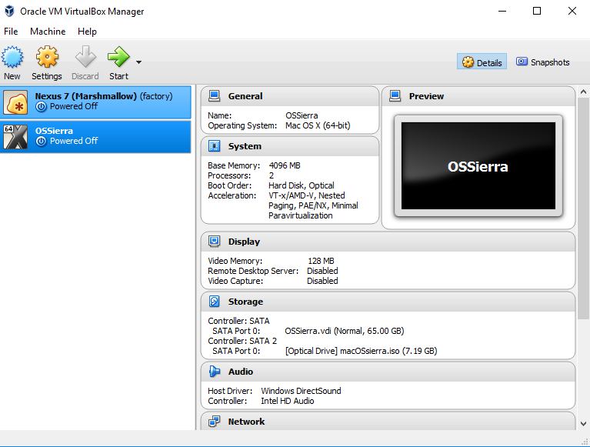
Task: Click the Name value OSSierra in General
Action: pyautogui.click(x=302, y=115)
